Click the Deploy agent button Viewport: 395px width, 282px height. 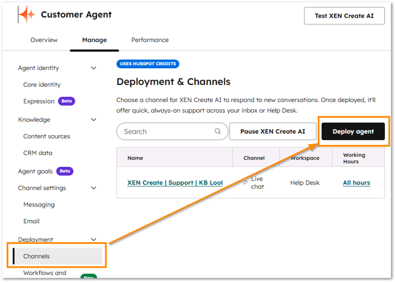tap(353, 131)
